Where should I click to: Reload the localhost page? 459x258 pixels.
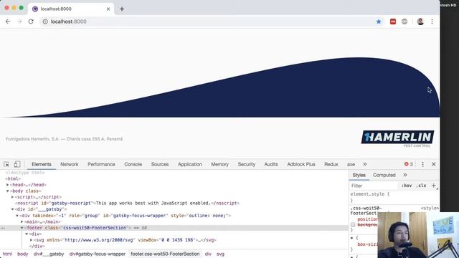point(31,21)
